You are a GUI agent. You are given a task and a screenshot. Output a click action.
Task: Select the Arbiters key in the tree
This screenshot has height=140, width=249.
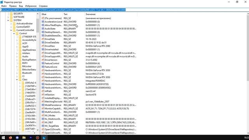click(x=26, y=53)
